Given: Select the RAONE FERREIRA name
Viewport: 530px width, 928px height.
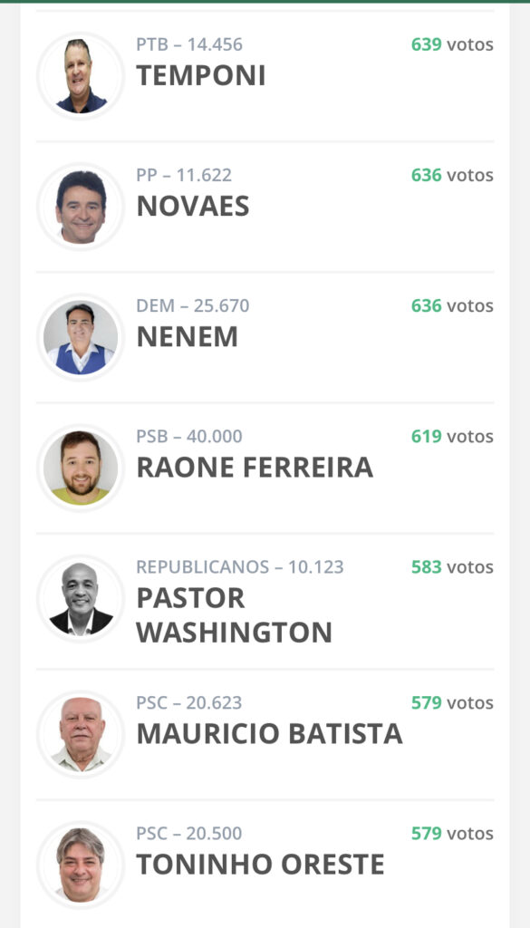Looking at the screenshot, I should [255, 468].
